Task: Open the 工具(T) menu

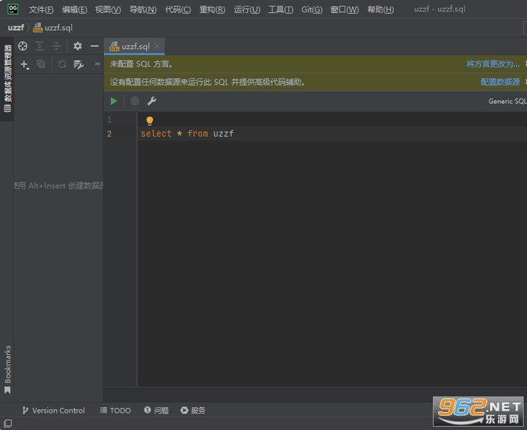Action: click(x=281, y=9)
